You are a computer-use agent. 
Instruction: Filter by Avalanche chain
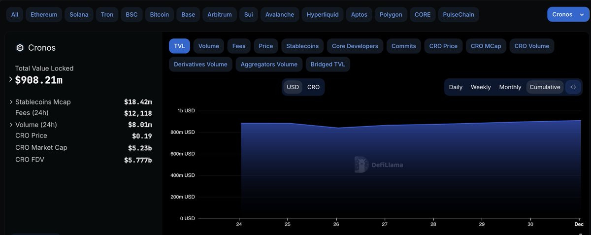(x=279, y=14)
